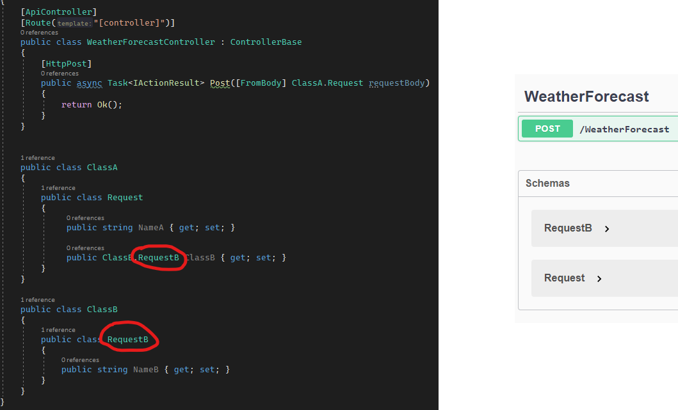Open '0 references' CodeLens above NameA
Screen dimensions: 678x410
[x=85, y=217]
